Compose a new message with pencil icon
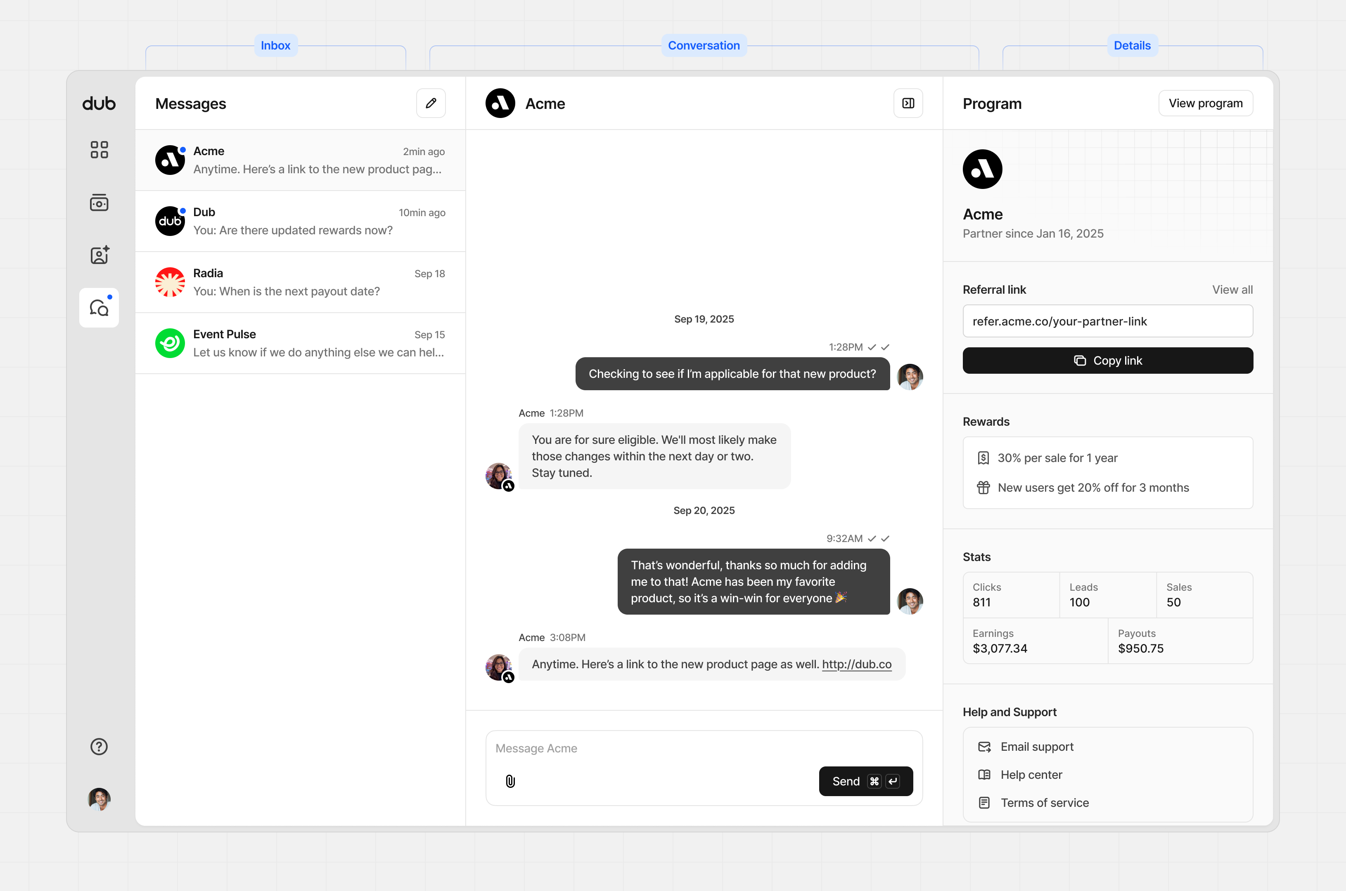 (x=431, y=104)
